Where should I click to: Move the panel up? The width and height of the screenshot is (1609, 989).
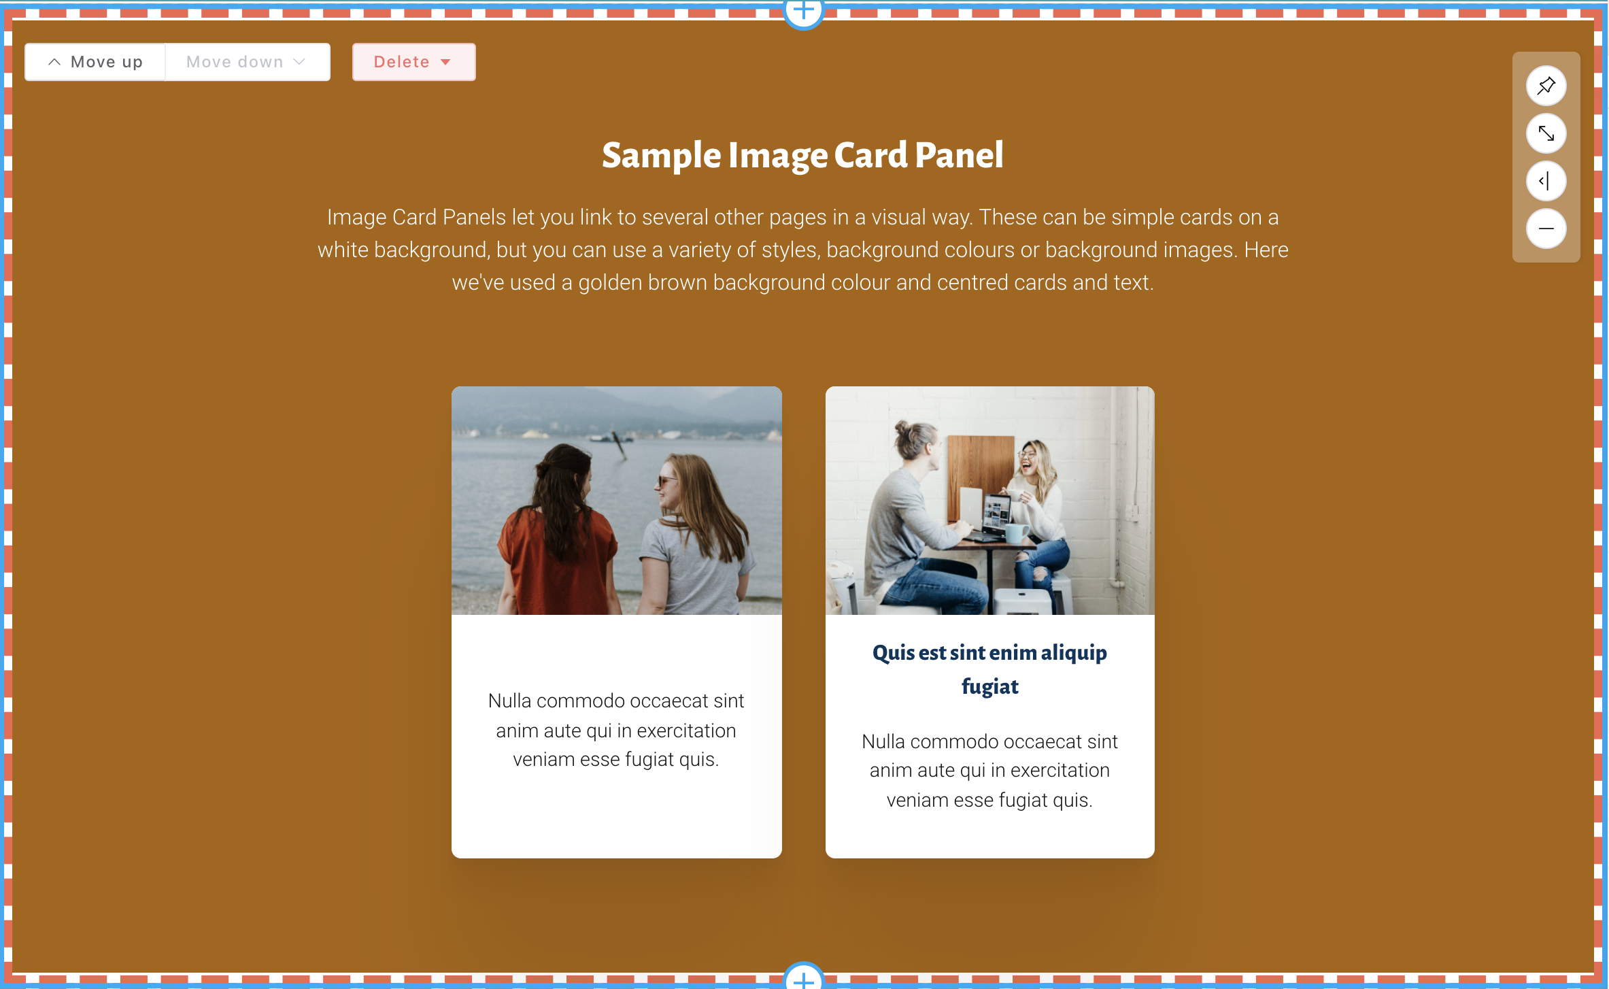(95, 62)
